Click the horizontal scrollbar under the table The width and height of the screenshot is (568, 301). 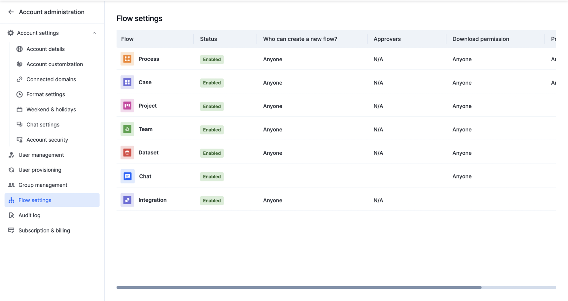[299, 287]
